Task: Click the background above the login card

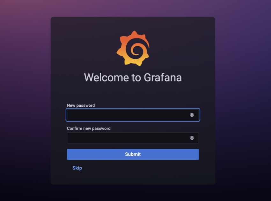Action: tap(133, 8)
